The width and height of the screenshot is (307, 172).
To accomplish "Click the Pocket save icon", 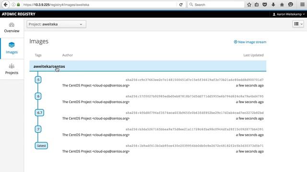I will coord(265,5).
